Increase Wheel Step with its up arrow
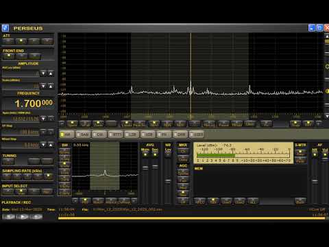 (51, 145)
